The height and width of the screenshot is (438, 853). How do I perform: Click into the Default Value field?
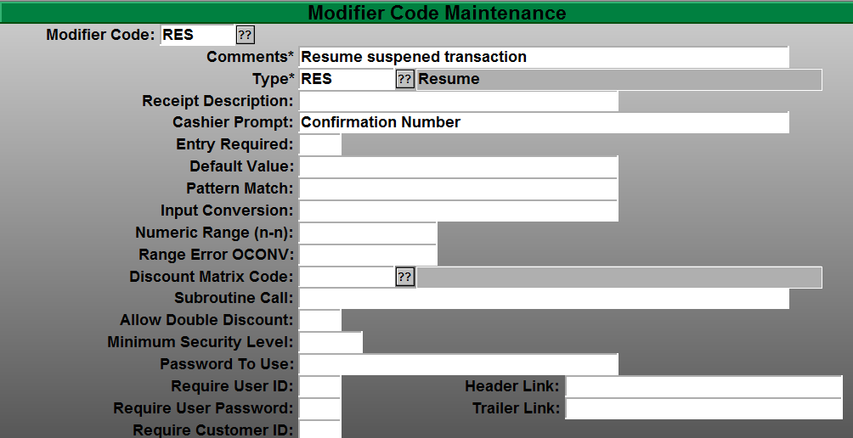[458, 166]
